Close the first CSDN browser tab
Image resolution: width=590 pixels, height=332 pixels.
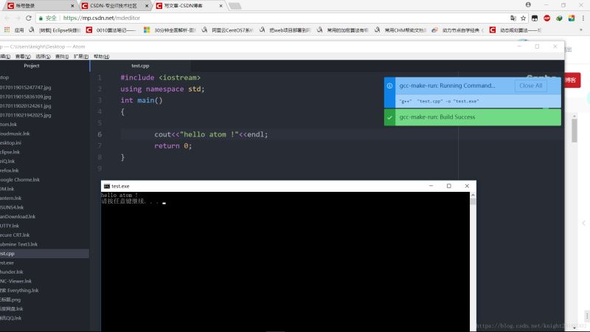(72, 6)
